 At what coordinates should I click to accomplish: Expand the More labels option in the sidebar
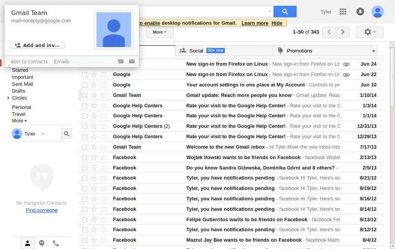(x=19, y=120)
